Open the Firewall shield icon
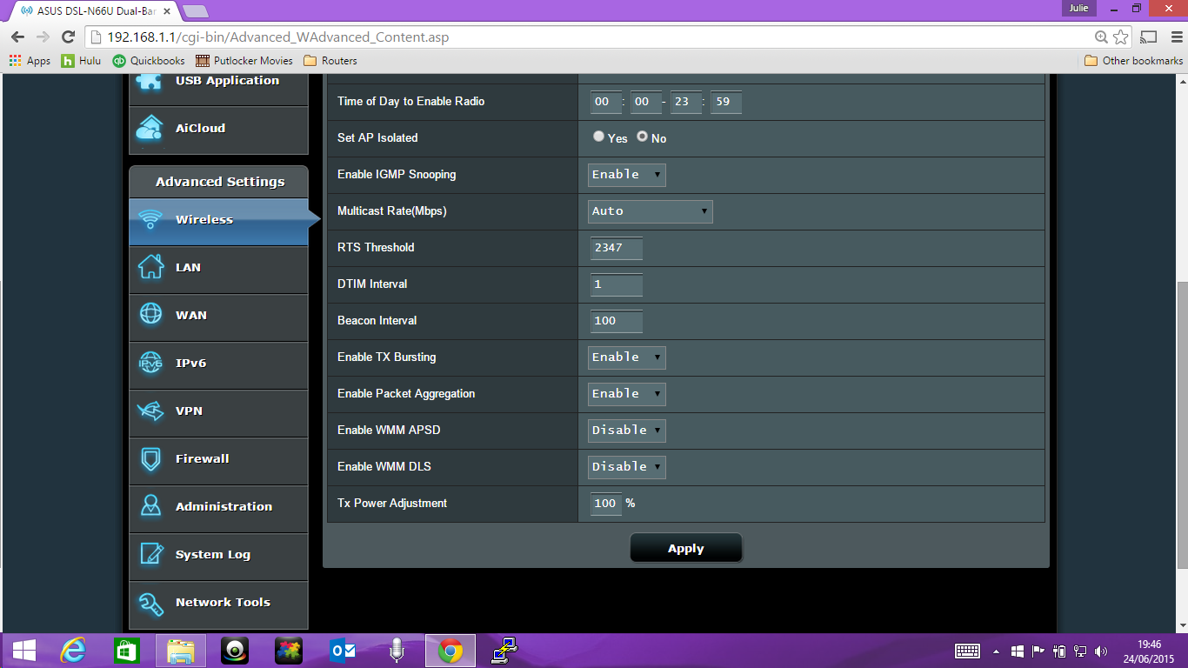 (x=150, y=459)
